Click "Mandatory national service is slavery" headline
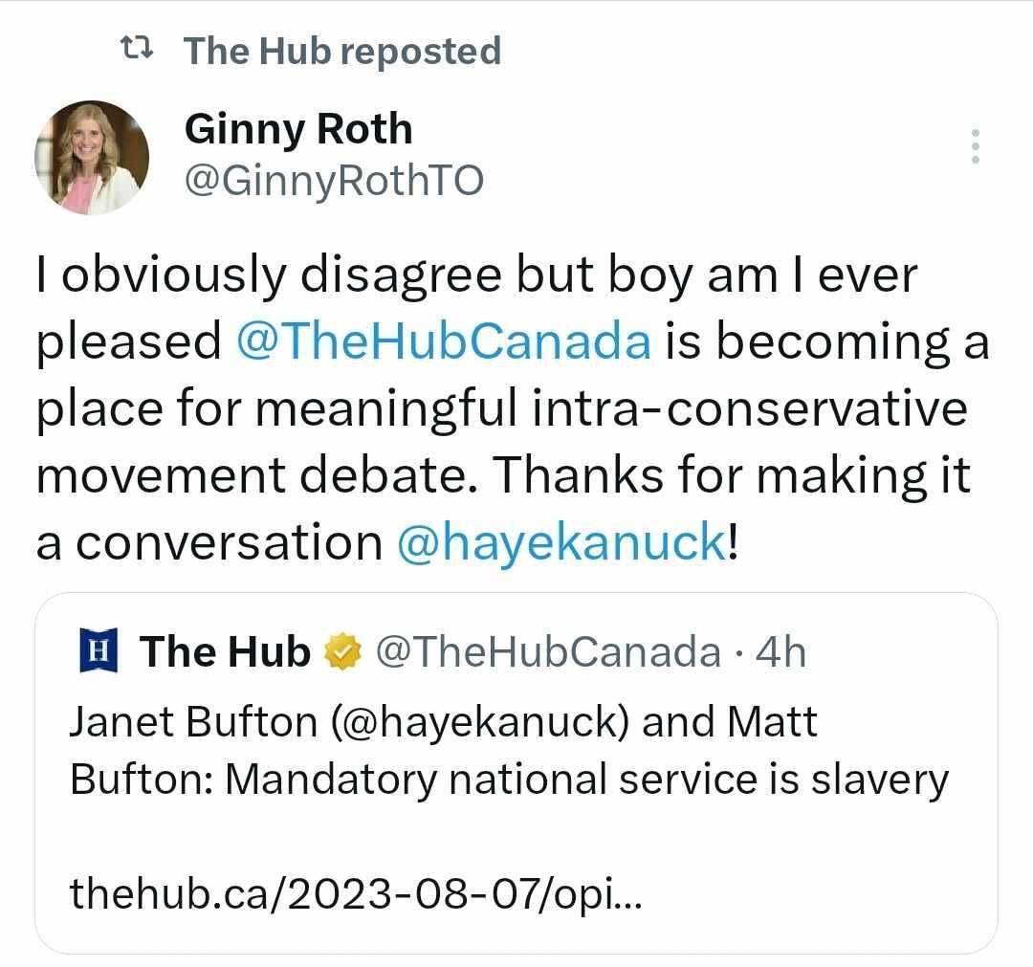The height and width of the screenshot is (967, 1033). point(586,780)
